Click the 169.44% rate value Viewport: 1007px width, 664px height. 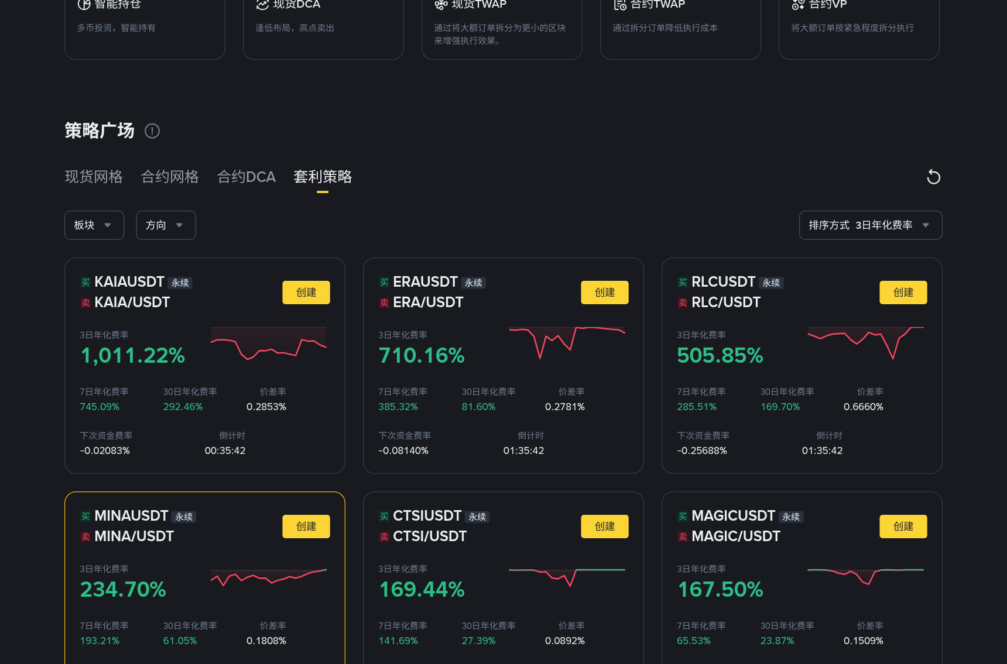tap(422, 590)
